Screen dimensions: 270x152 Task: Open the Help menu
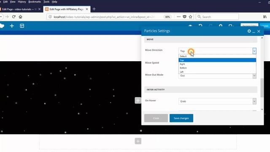54,2
